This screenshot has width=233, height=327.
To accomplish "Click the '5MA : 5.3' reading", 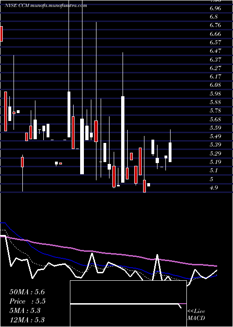I will 25,311.
